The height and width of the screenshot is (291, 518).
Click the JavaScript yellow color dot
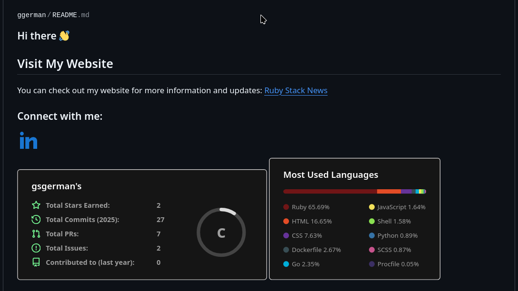pyautogui.click(x=372, y=207)
